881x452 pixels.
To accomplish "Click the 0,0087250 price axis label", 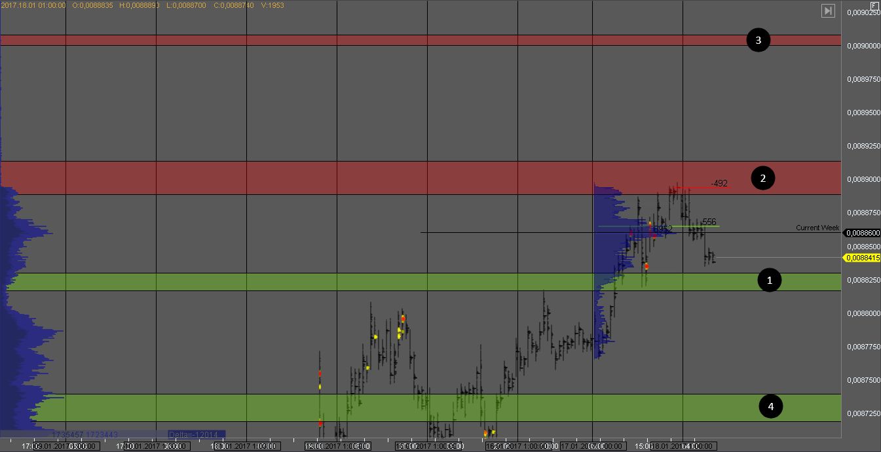I will coord(863,413).
